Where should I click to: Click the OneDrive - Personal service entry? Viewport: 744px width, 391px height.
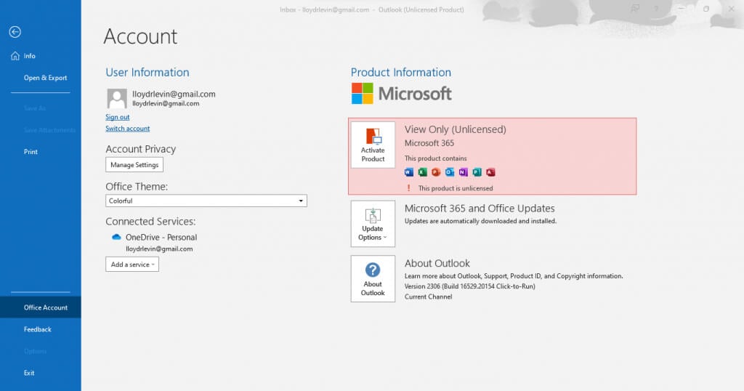click(x=161, y=237)
